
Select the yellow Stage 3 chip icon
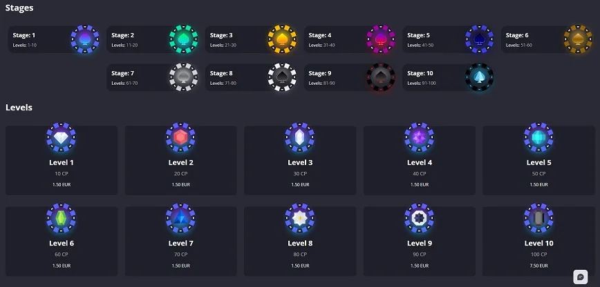click(282, 39)
